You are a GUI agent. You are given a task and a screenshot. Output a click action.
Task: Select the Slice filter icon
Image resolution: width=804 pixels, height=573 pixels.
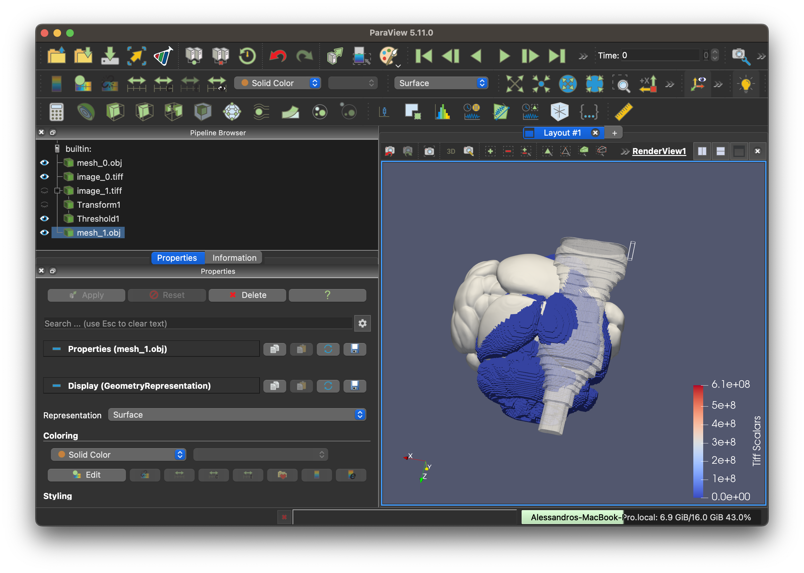(x=144, y=111)
